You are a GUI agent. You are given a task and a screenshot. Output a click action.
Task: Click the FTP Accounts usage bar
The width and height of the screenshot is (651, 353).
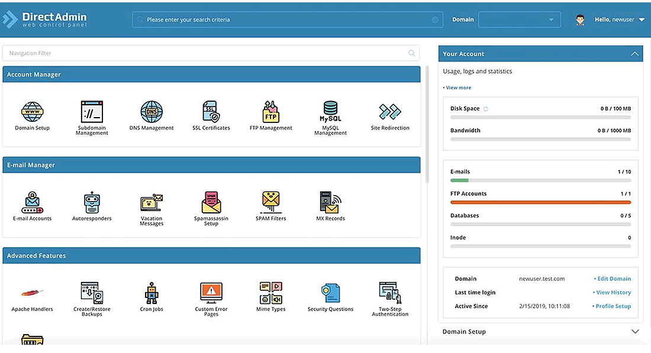(x=540, y=202)
